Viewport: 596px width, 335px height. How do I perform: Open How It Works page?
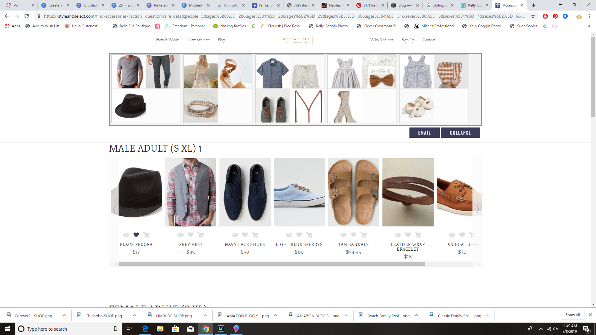168,40
